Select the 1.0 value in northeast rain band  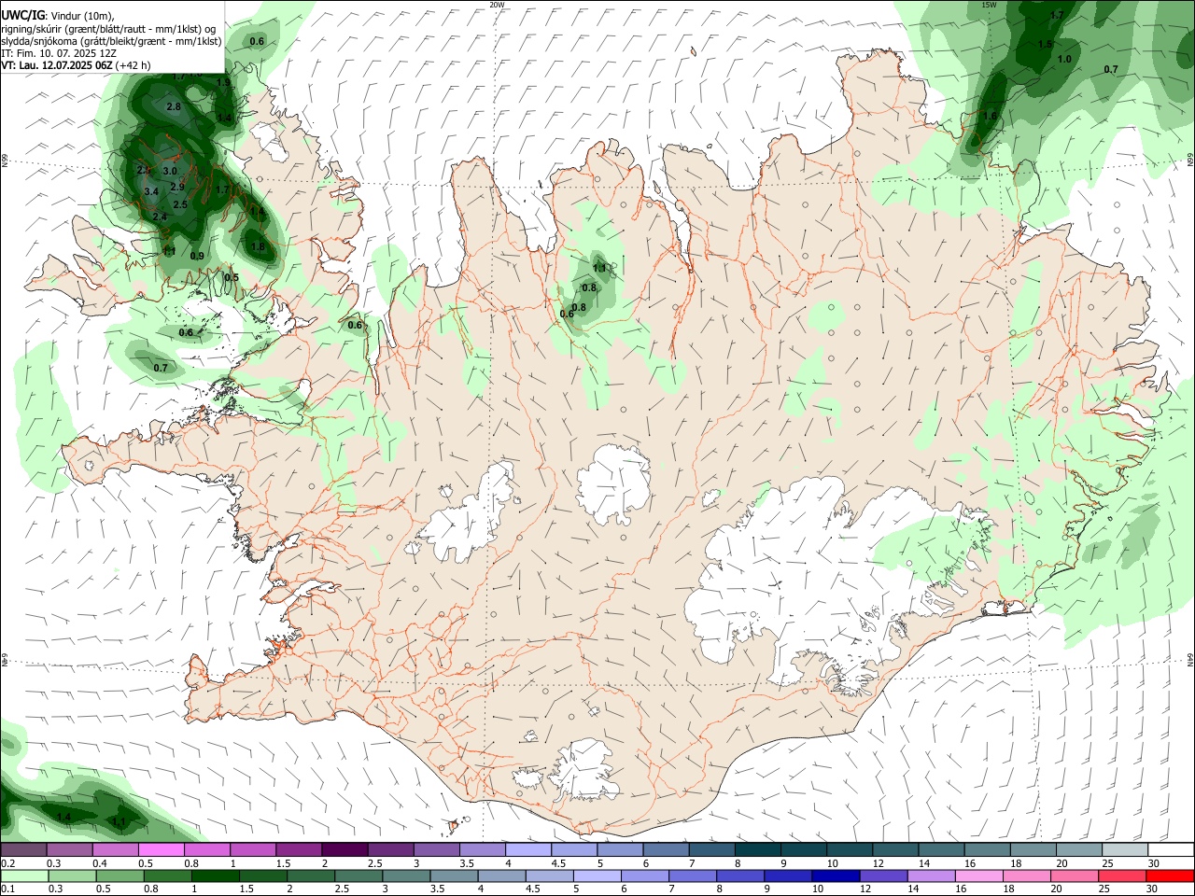[x=1064, y=59]
